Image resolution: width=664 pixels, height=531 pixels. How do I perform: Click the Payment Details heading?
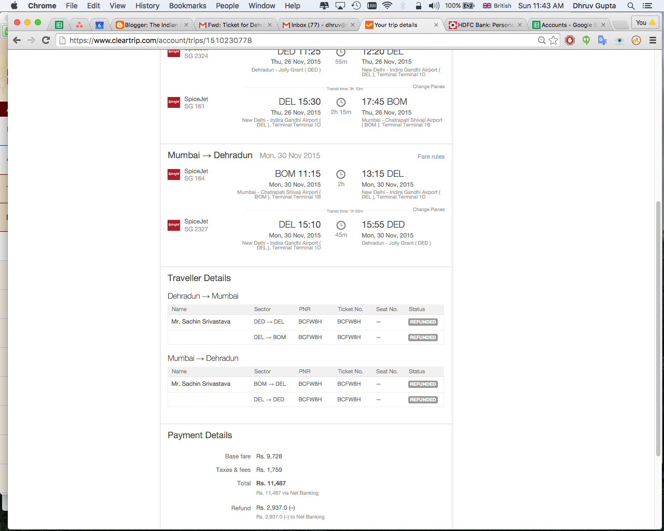(200, 435)
